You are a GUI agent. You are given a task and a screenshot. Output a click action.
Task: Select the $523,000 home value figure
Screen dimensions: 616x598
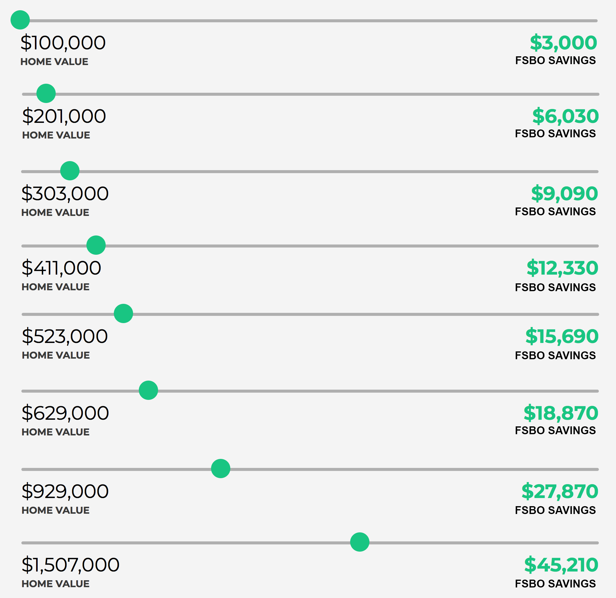[65, 336]
